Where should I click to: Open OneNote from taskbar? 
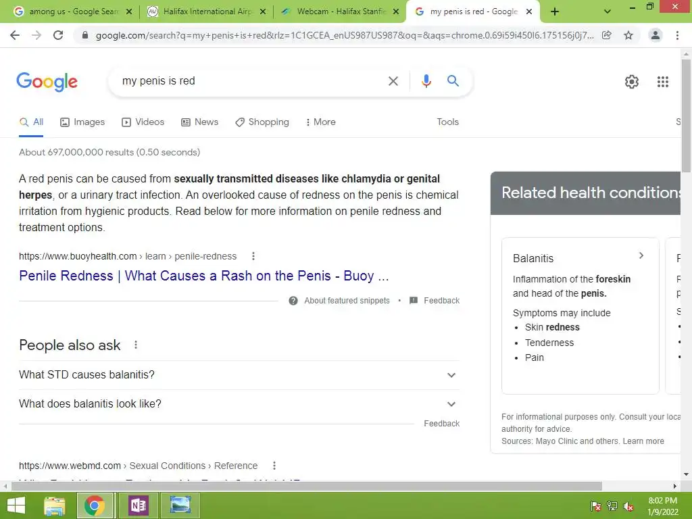tap(138, 505)
